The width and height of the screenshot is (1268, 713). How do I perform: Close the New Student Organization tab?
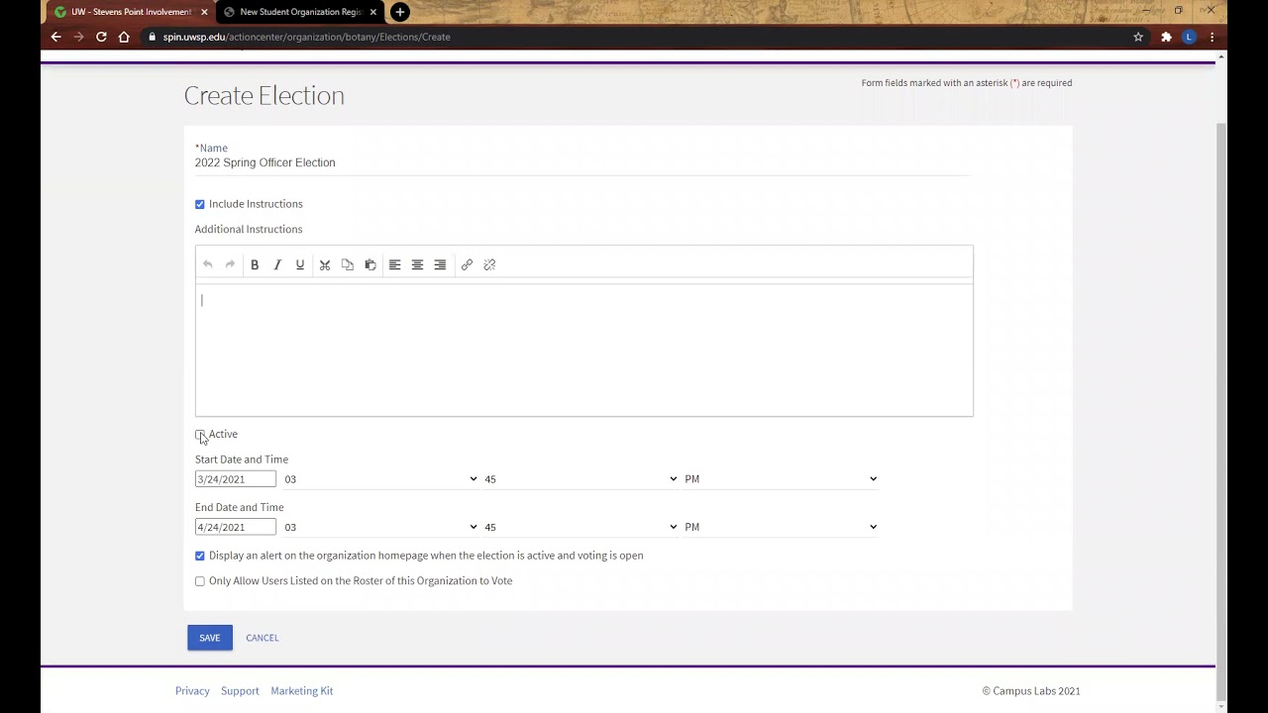point(373,12)
